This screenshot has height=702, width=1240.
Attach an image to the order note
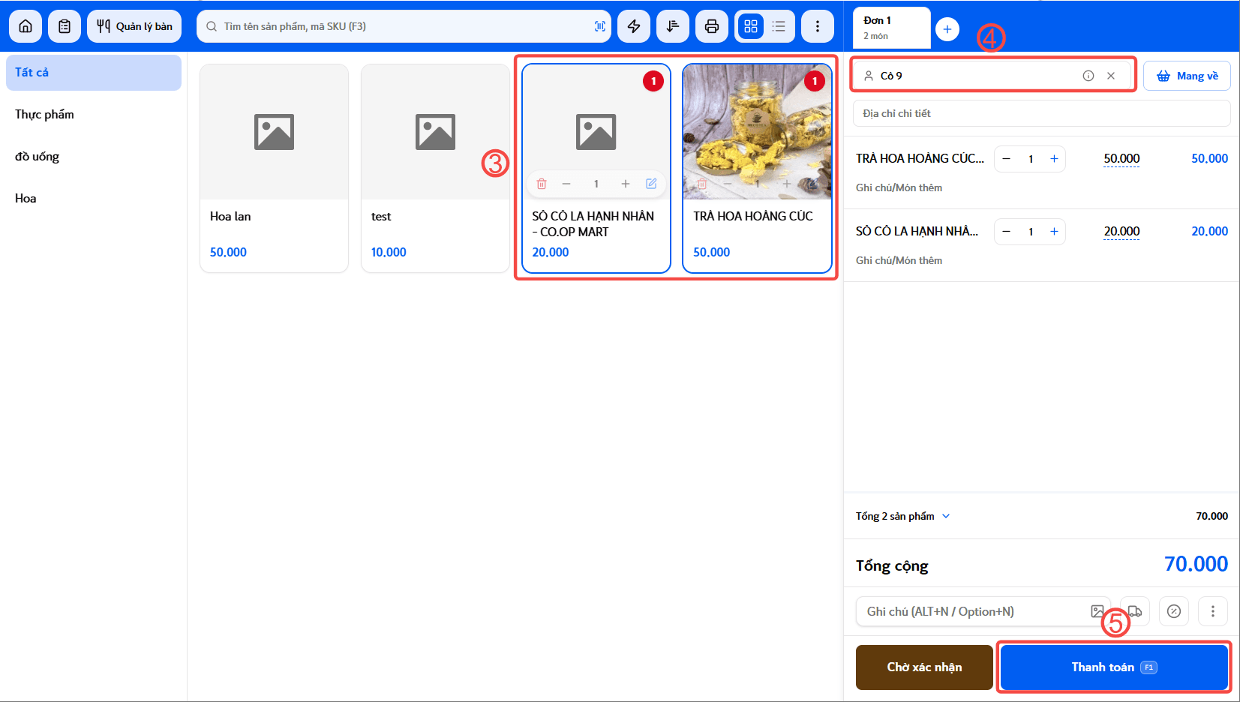1097,611
